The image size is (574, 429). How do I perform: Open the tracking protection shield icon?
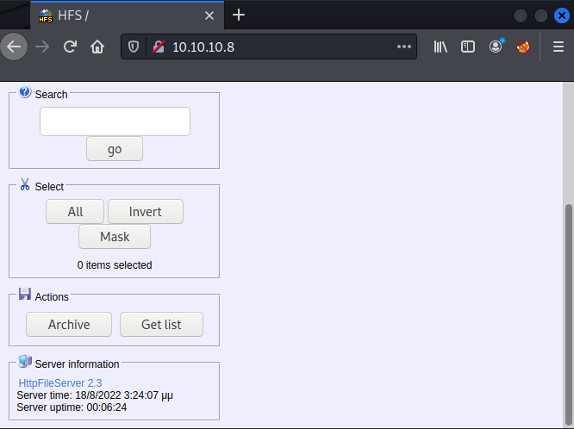[x=134, y=47]
